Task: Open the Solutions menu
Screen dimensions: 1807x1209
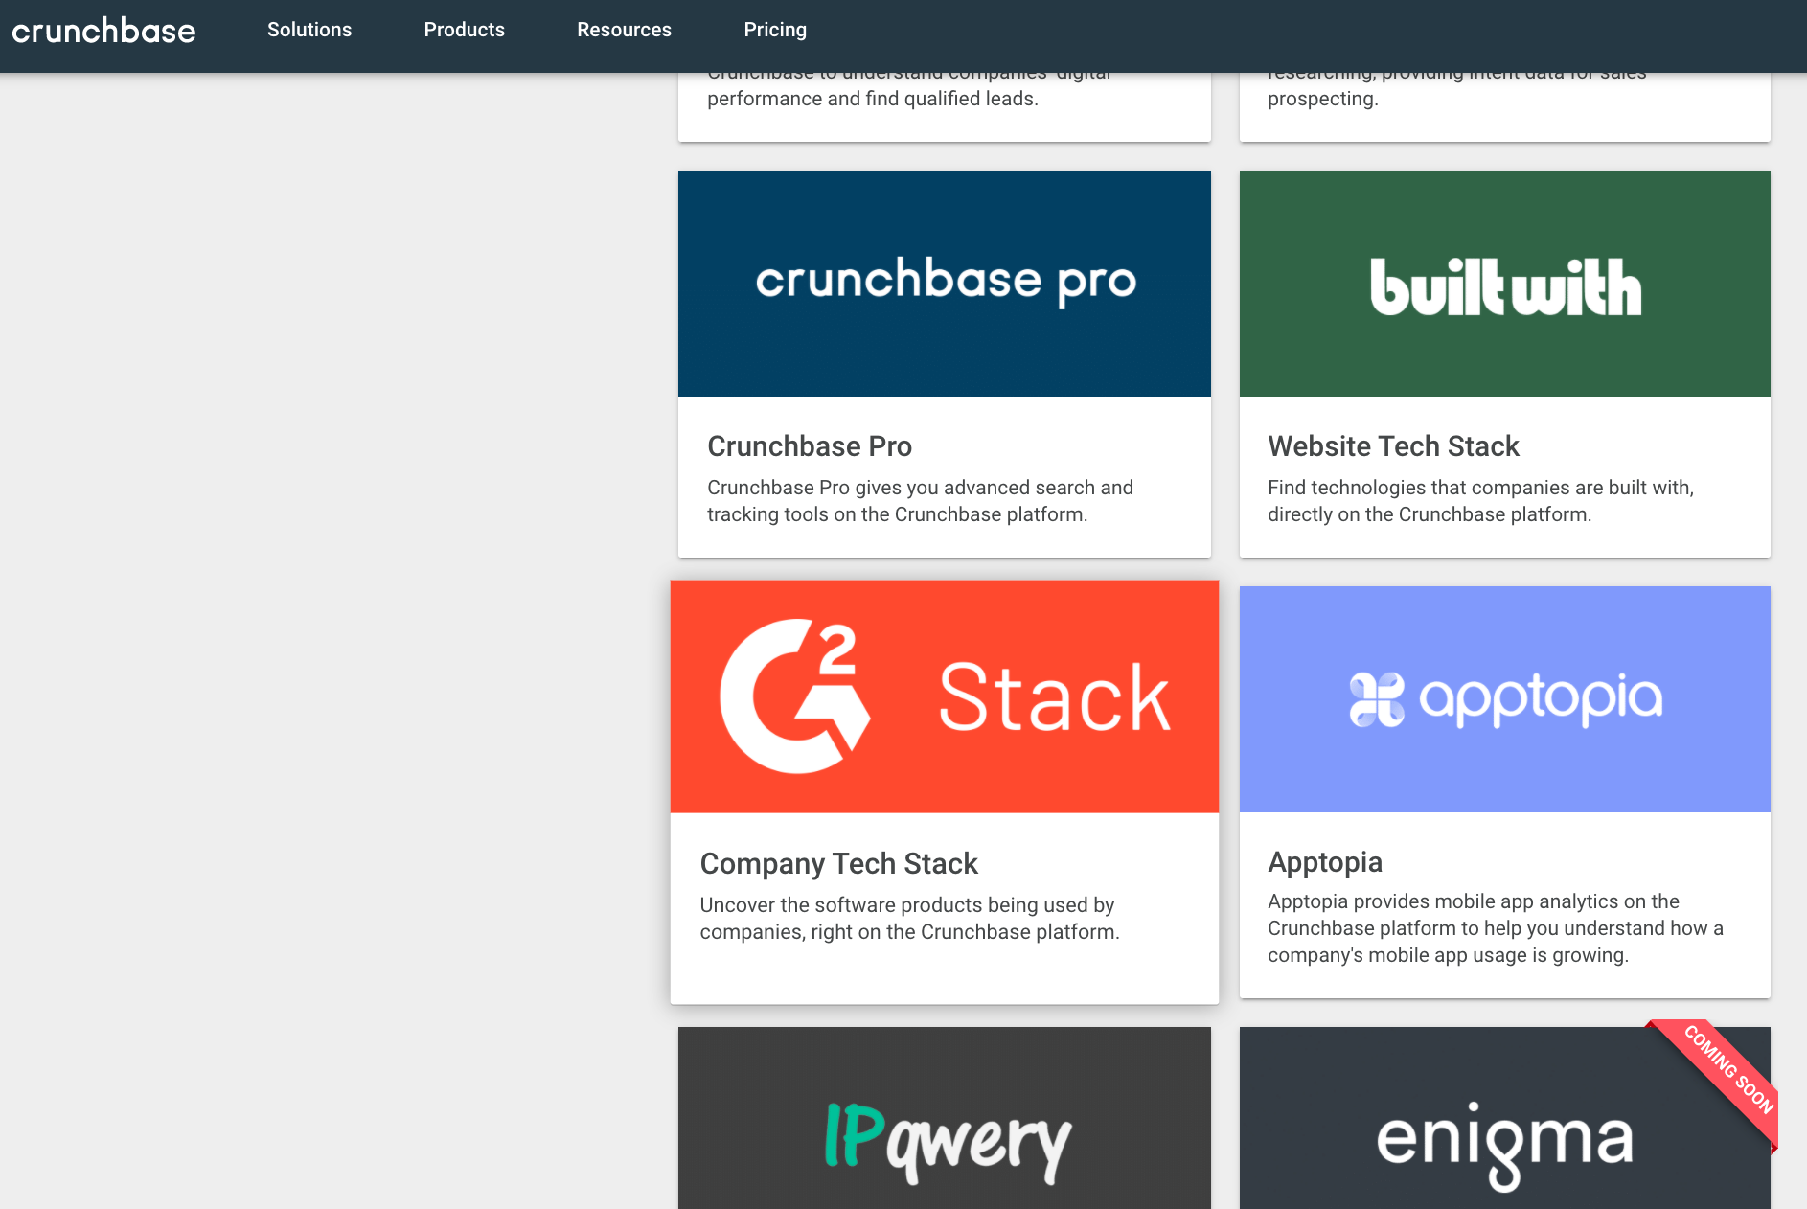Action: point(309,30)
